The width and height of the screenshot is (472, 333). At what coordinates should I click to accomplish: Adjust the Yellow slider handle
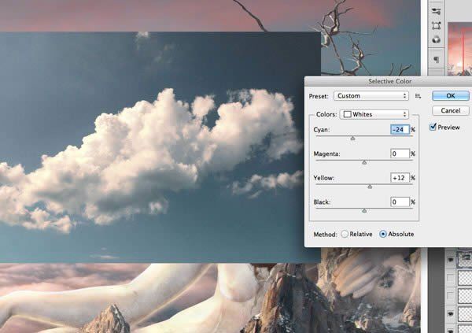(x=370, y=187)
